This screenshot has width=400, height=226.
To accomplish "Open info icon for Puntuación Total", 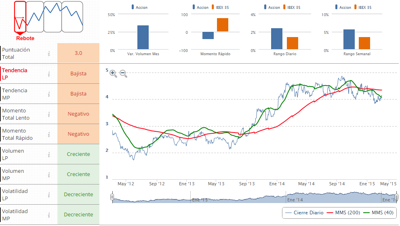I will pos(49,53).
